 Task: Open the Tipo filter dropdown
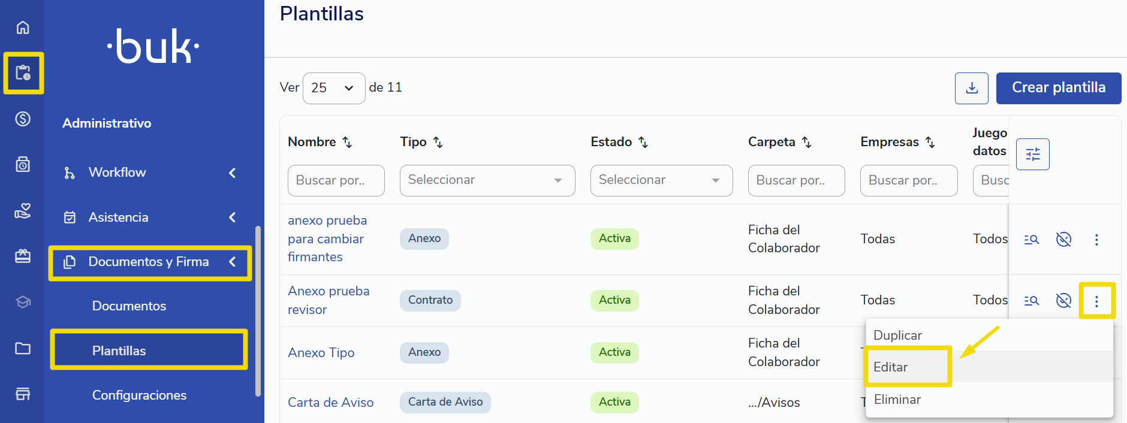pyautogui.click(x=487, y=180)
